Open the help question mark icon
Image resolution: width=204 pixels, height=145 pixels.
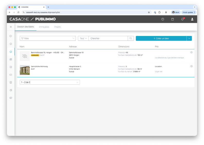(x=163, y=19)
